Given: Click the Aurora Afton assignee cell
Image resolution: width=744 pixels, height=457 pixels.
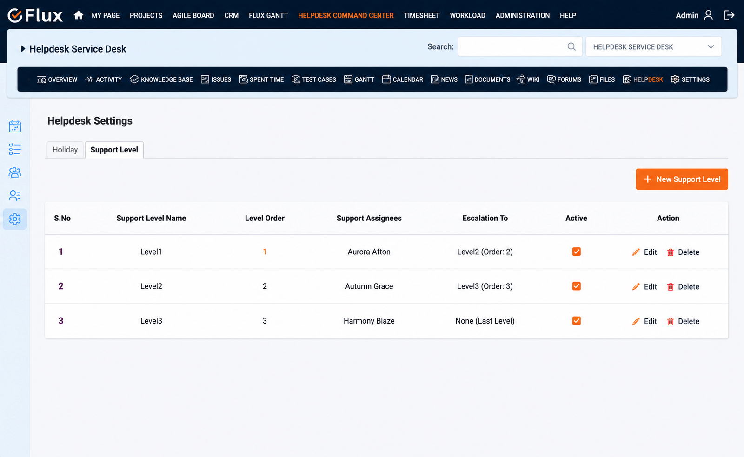Looking at the screenshot, I should point(369,252).
